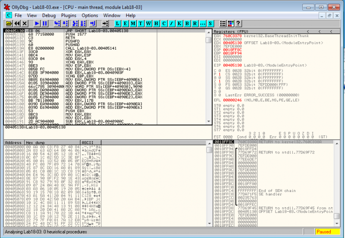Show the Windows list with the W icon
Screen dimensions: 345x238
pos(148,24)
